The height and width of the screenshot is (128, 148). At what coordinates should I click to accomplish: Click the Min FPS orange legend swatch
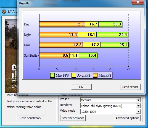pyautogui.click(x=95, y=75)
